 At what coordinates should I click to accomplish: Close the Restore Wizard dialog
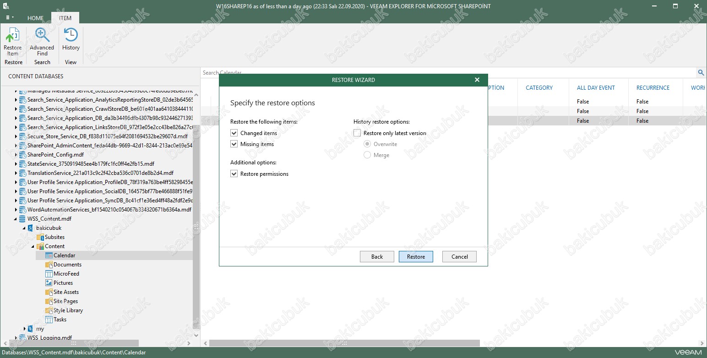477,80
